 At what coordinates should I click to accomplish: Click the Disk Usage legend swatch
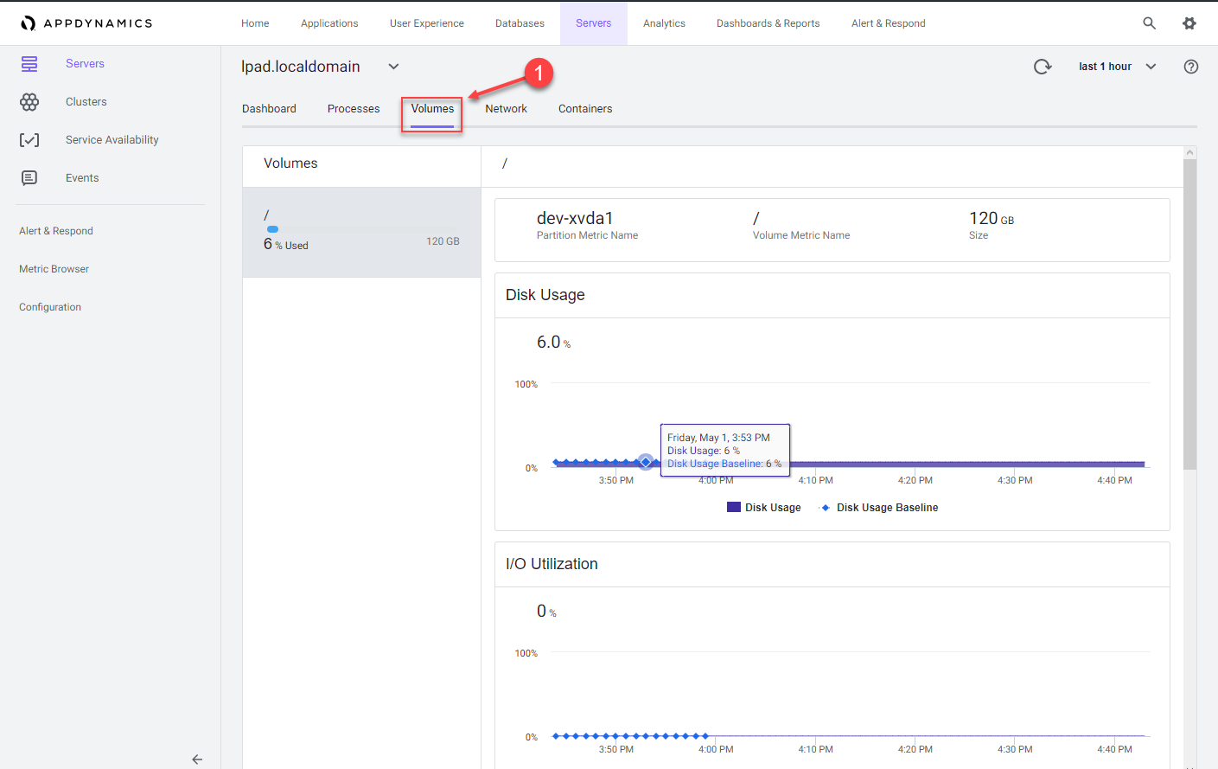pos(734,508)
